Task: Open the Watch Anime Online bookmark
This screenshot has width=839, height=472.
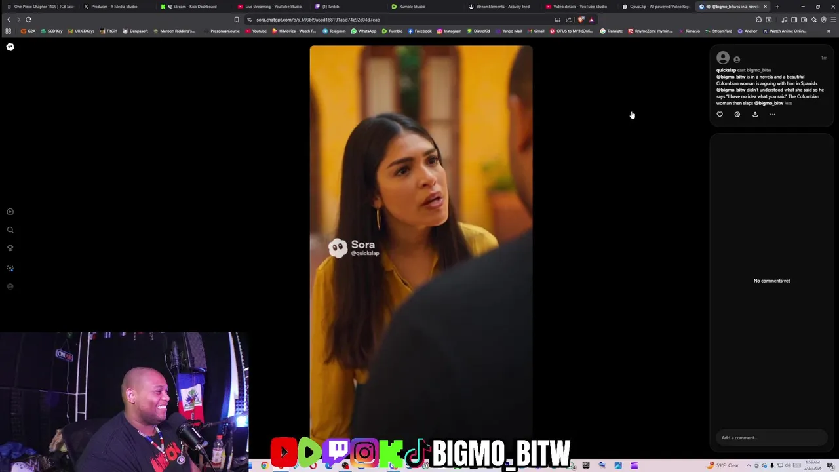Action: 785,31
